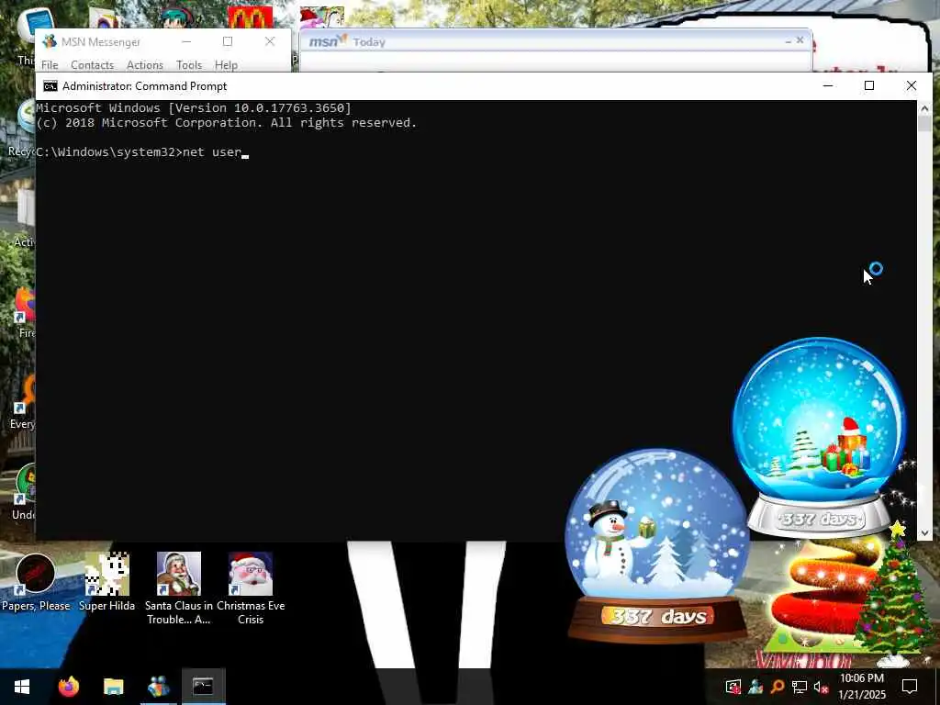The image size is (940, 705).
Task: Close the MSN Today window
Action: [800, 40]
